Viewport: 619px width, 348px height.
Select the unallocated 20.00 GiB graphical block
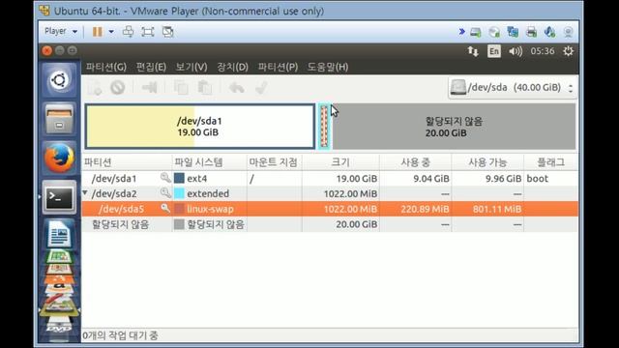pos(454,127)
